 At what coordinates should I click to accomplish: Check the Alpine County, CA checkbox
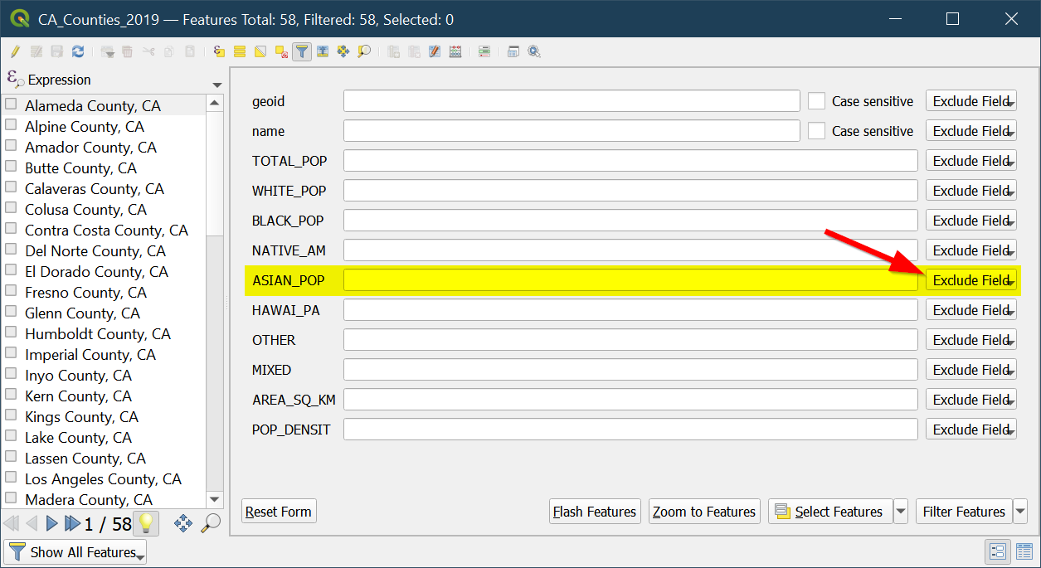point(12,125)
